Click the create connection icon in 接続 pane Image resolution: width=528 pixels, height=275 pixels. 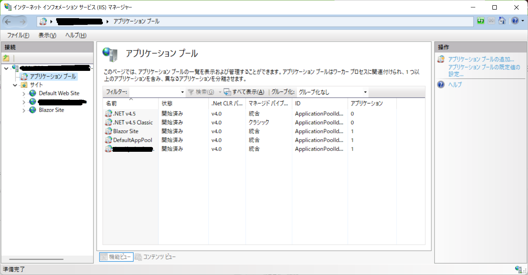(x=6, y=58)
